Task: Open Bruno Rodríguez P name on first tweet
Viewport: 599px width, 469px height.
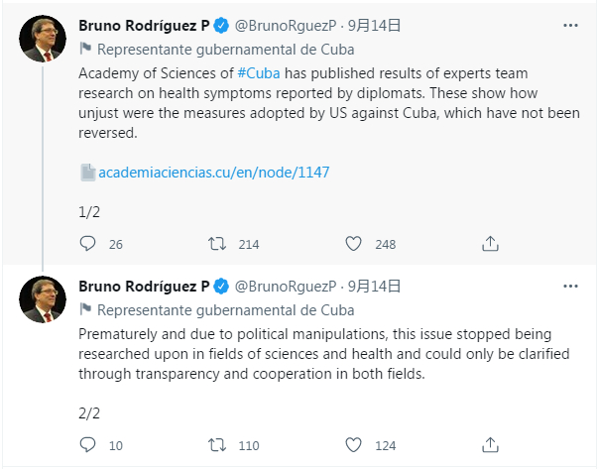Action: pos(143,26)
